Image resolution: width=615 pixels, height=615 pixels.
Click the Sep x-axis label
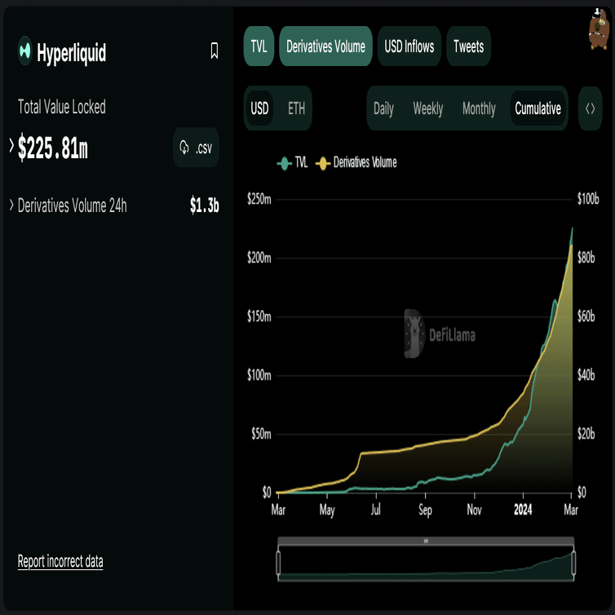pos(425,511)
